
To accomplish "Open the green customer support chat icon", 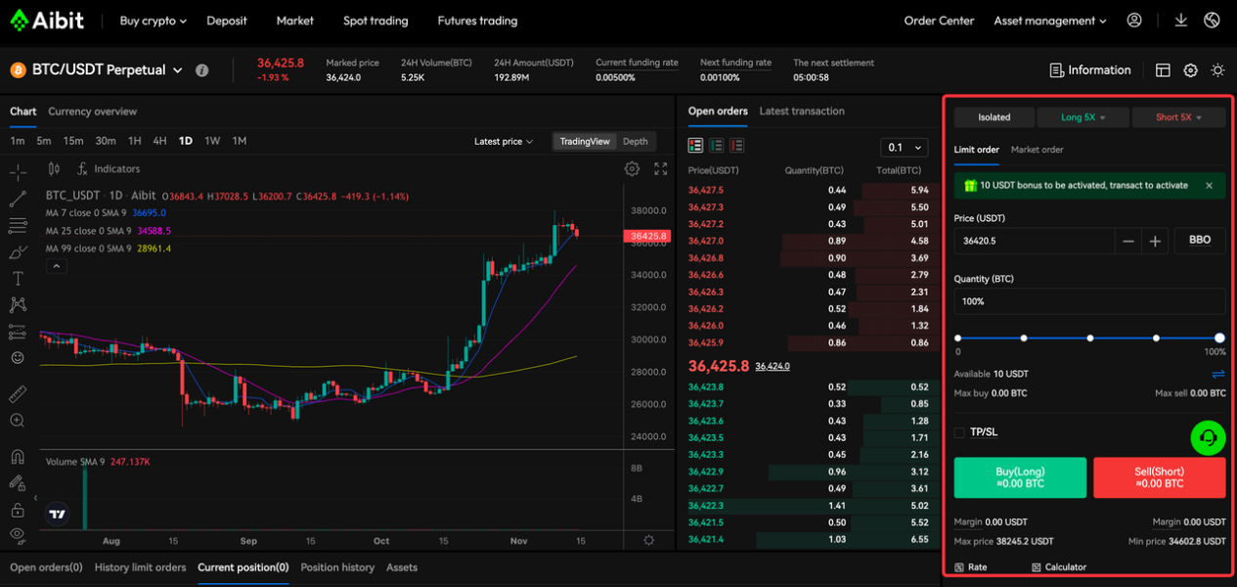I will point(1209,438).
